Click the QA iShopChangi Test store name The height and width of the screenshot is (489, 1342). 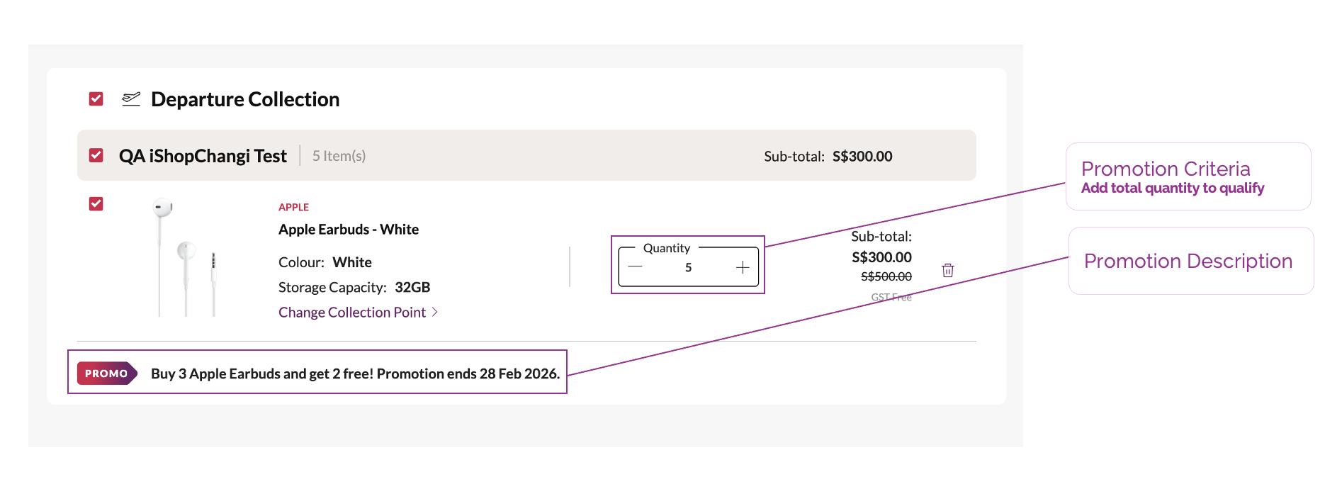click(x=203, y=156)
